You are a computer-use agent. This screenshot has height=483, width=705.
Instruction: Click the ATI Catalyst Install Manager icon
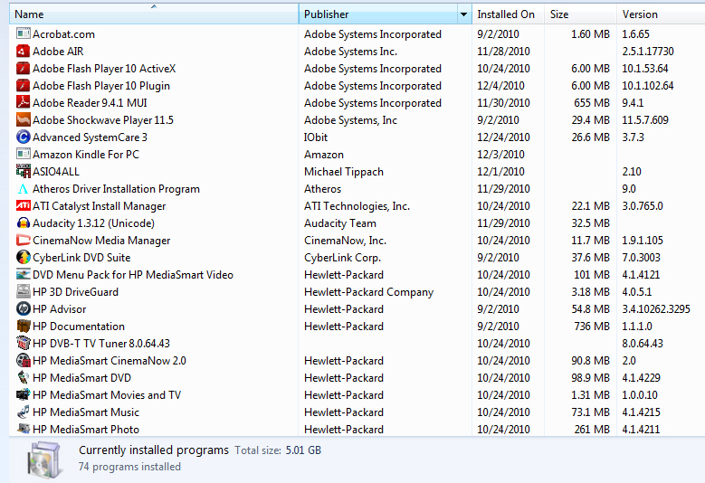click(x=24, y=206)
